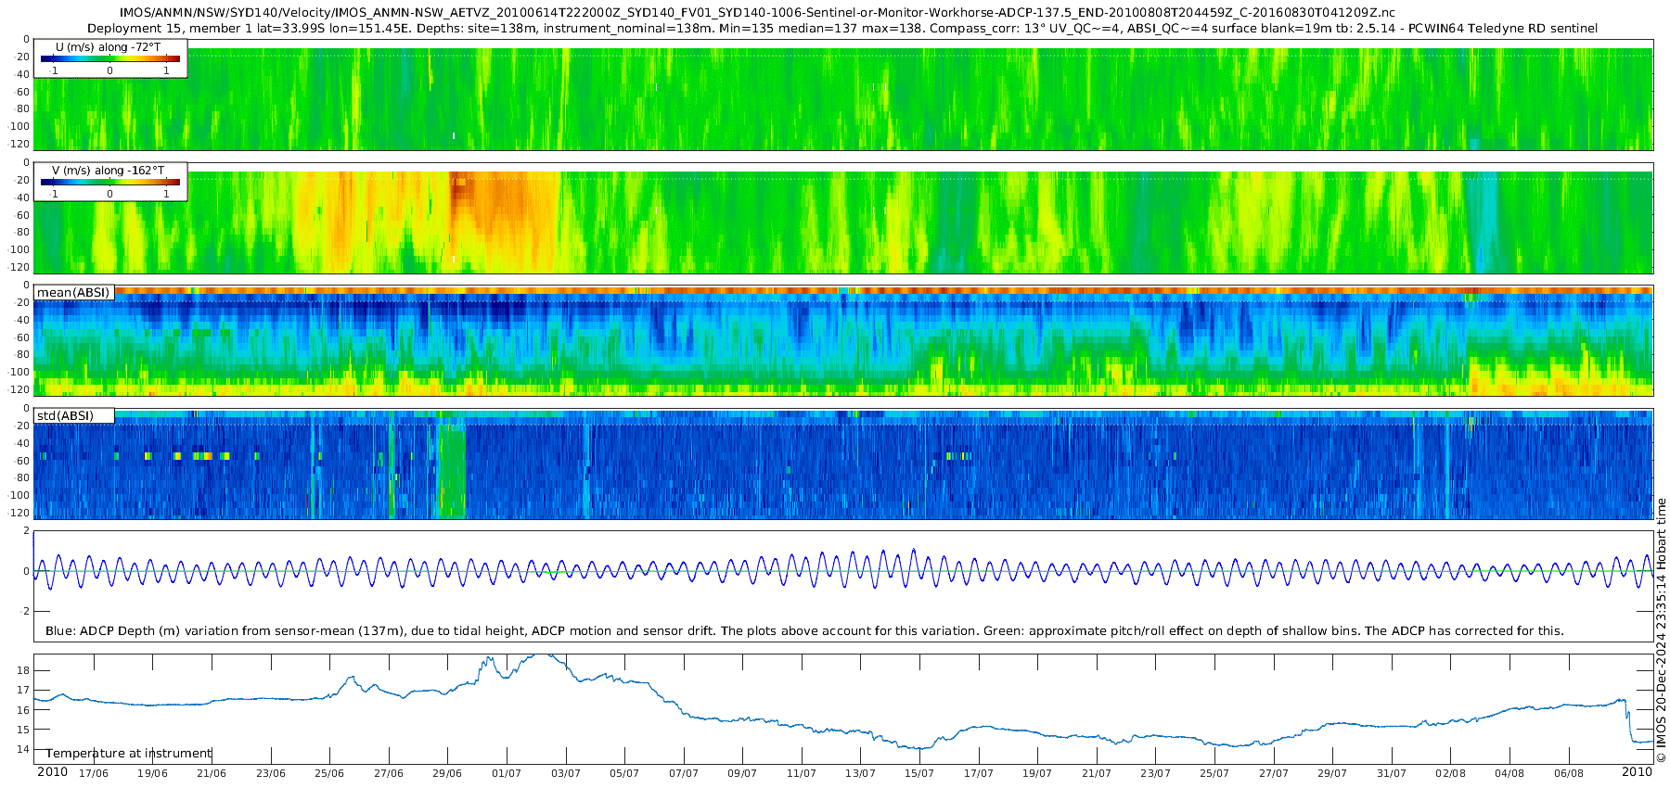Click the 06/08 date tick label
The image size is (1670, 788).
tap(1569, 773)
